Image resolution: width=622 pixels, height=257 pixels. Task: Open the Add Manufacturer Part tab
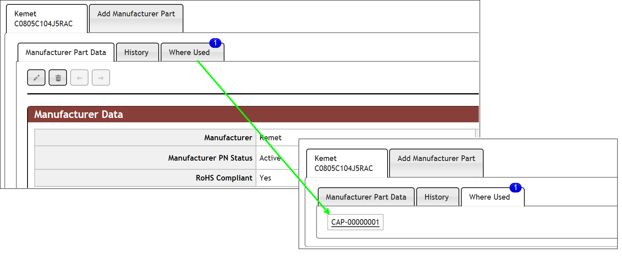[136, 14]
